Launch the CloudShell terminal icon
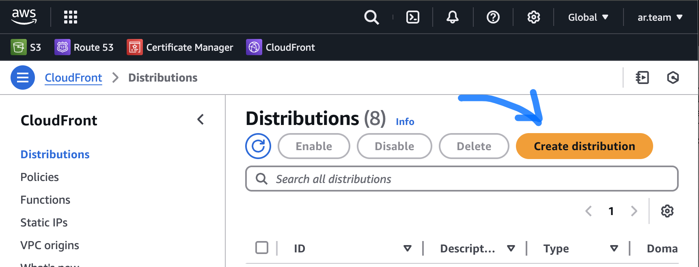Viewport: 699px width, 267px height. click(x=412, y=17)
